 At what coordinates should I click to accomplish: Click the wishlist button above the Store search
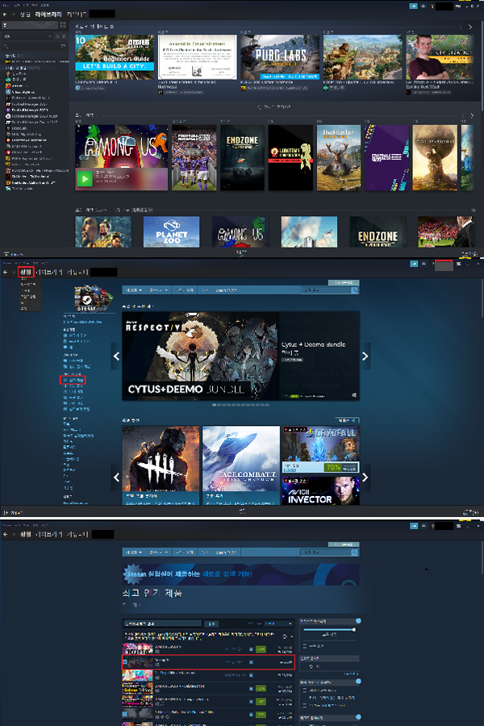343,282
